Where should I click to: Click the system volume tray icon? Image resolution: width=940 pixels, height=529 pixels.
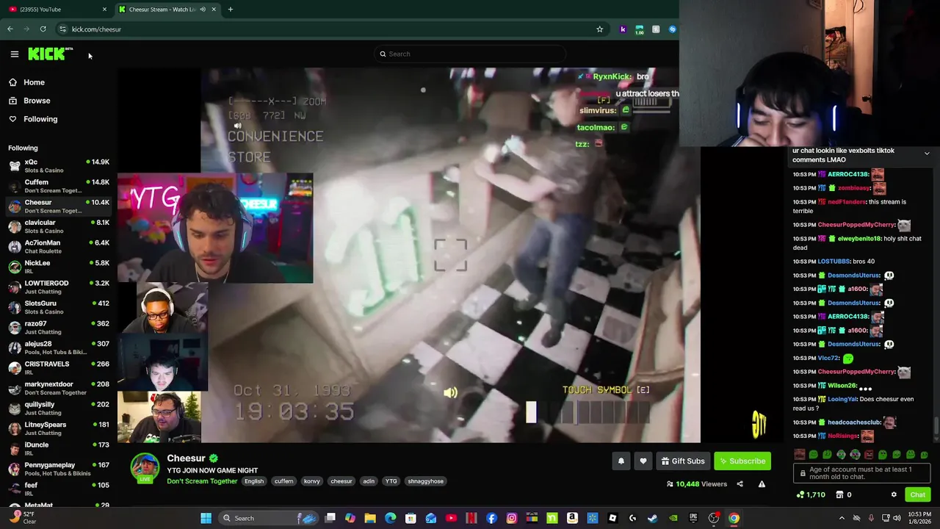[897, 518]
